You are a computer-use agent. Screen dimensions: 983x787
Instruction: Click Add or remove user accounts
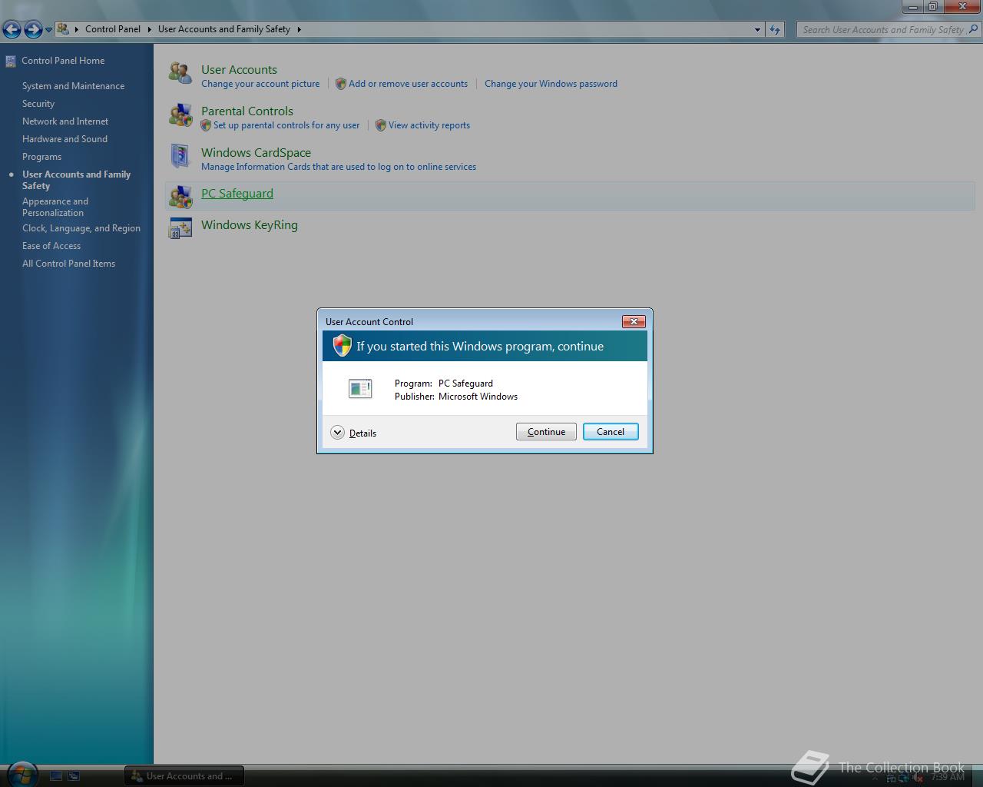(x=408, y=84)
